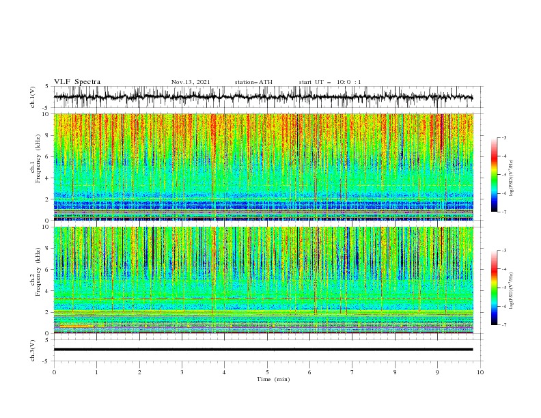
Task: Click the "ch.1(V)" vertical axis label
Action: 33,97
